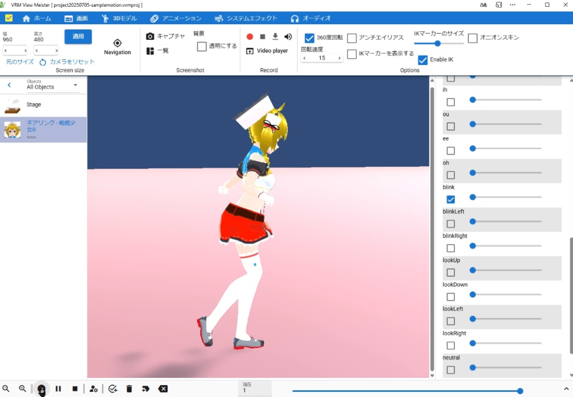This screenshot has height=397, width=573.
Task: Check the blinkRight checkbox
Action: coord(451,248)
